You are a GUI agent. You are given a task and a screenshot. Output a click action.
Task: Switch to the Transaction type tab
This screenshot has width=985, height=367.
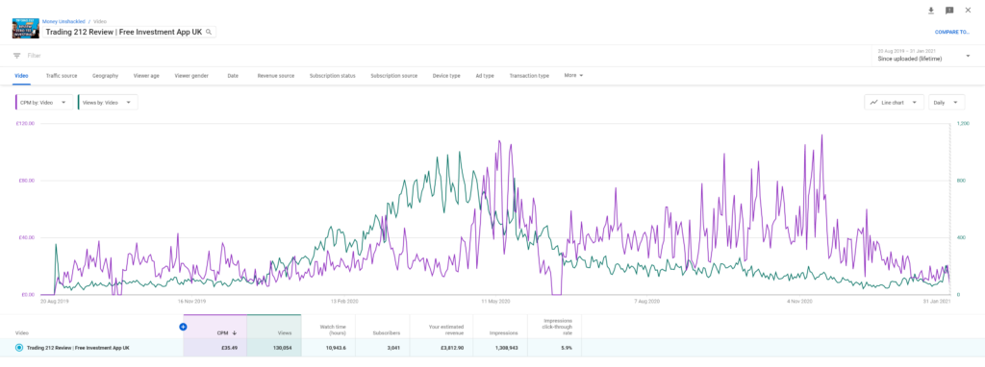coord(529,75)
